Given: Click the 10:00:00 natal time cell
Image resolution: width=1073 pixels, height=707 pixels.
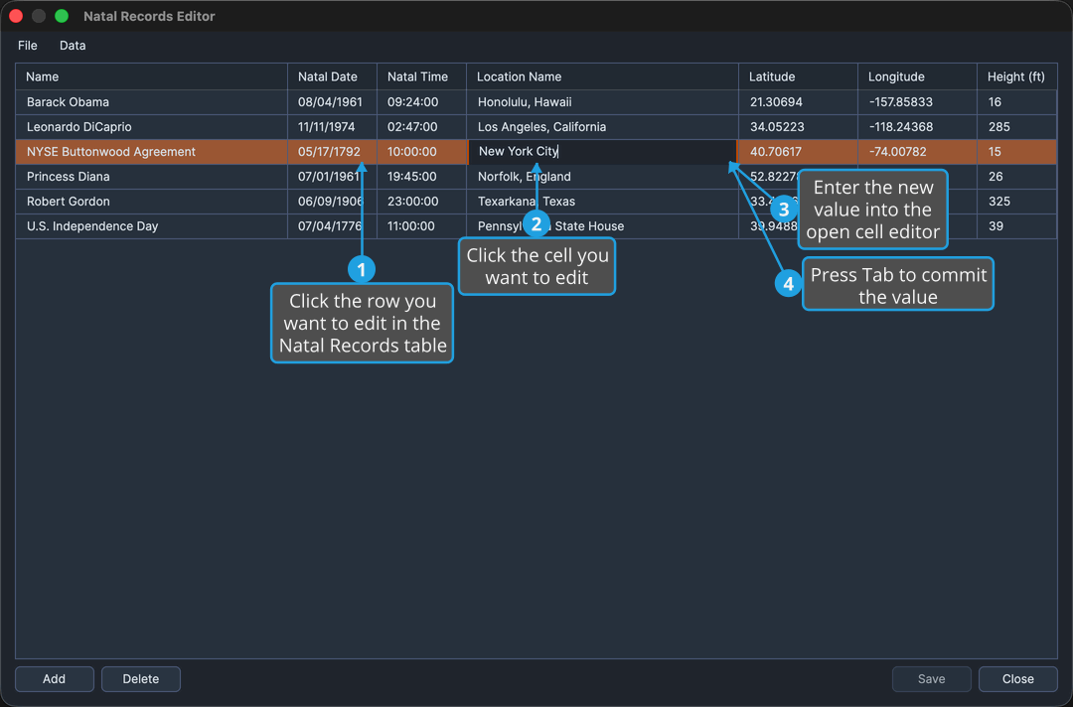Looking at the screenshot, I should click(x=421, y=152).
